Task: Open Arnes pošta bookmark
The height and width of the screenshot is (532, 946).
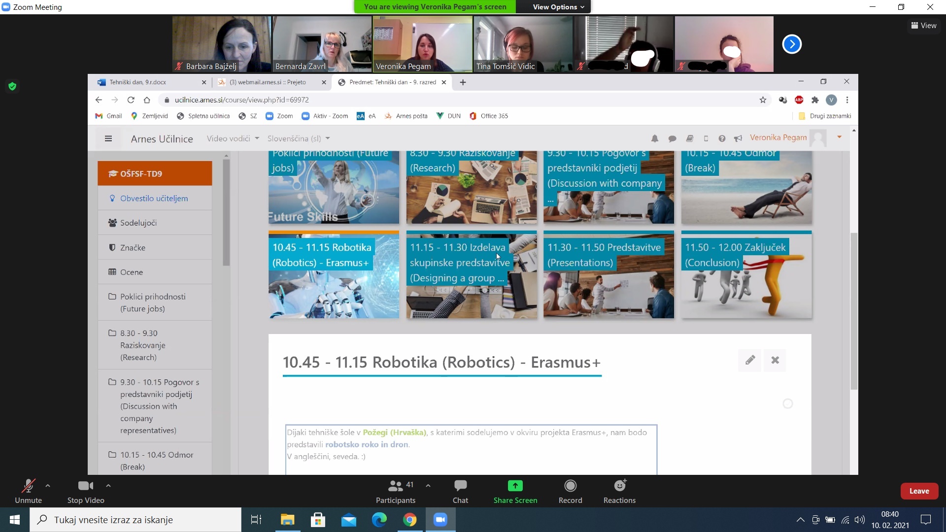Action: tap(406, 116)
